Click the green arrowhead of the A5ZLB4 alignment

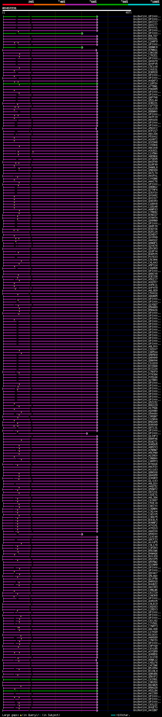pos(97,691)
